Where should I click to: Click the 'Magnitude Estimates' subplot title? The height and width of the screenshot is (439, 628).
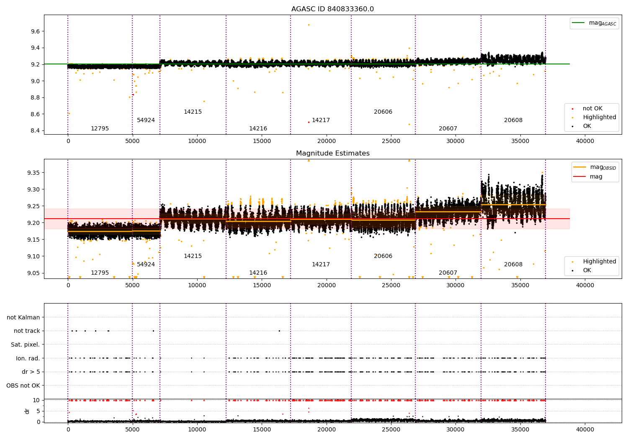click(332, 153)
